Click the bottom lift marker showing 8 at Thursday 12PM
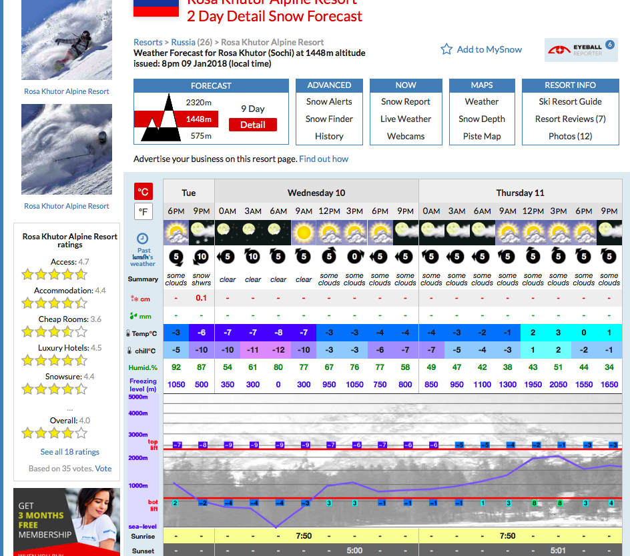Image resolution: width=630 pixels, height=556 pixels. click(x=534, y=503)
